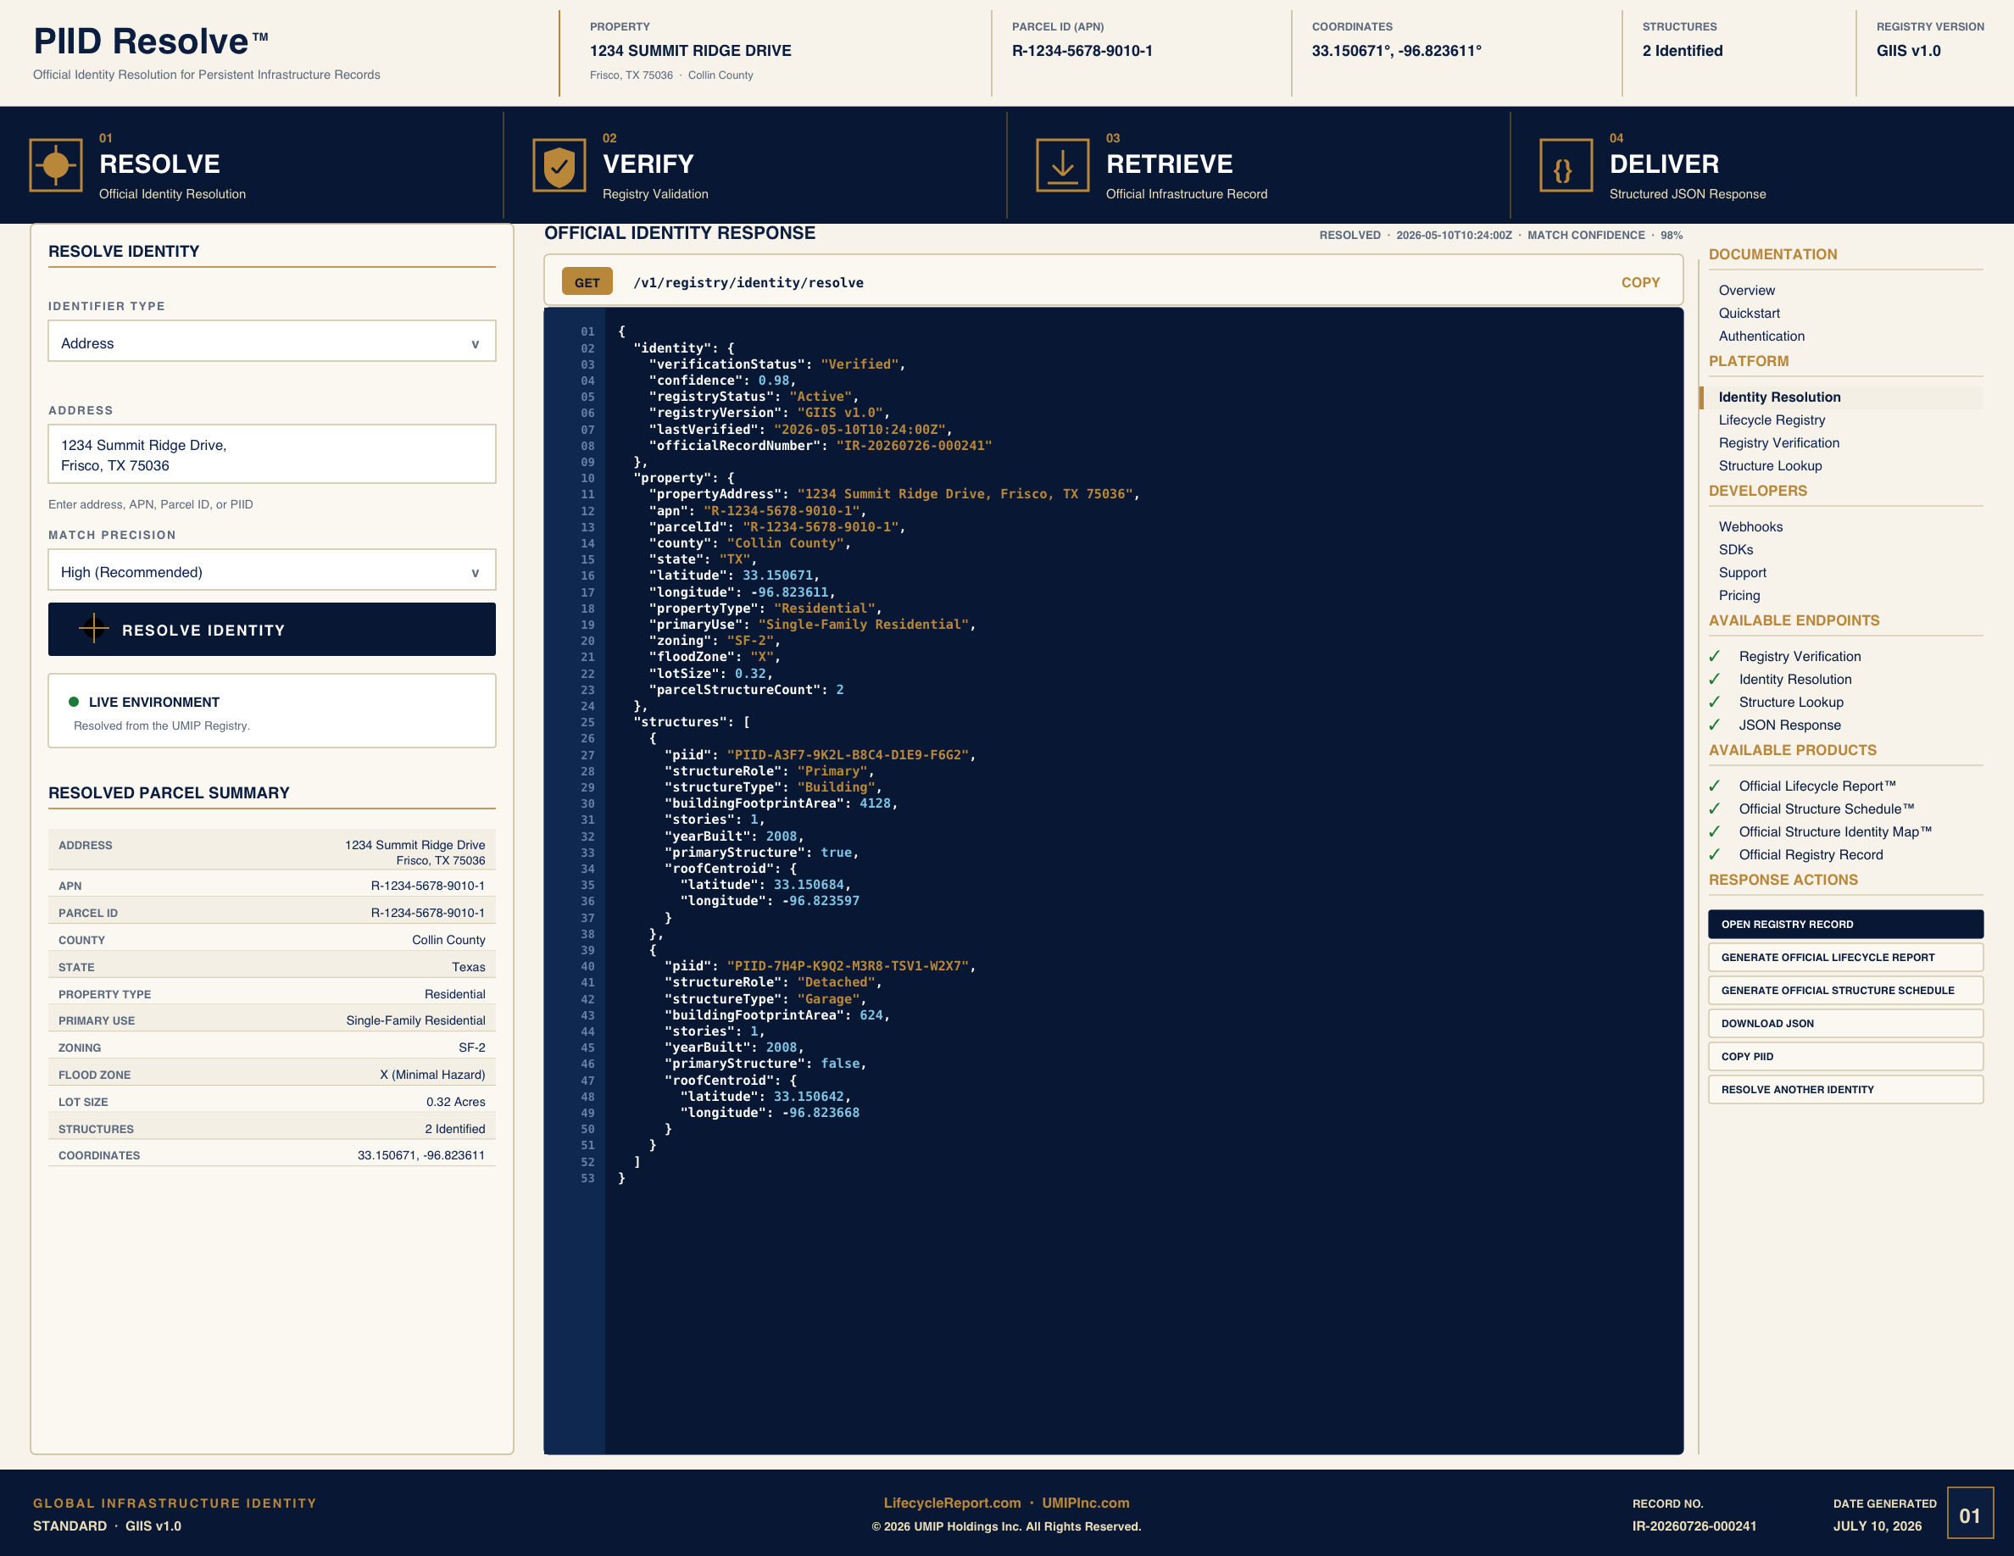
Task: Select the 03 Retrieve step tab
Action: coord(1259,165)
